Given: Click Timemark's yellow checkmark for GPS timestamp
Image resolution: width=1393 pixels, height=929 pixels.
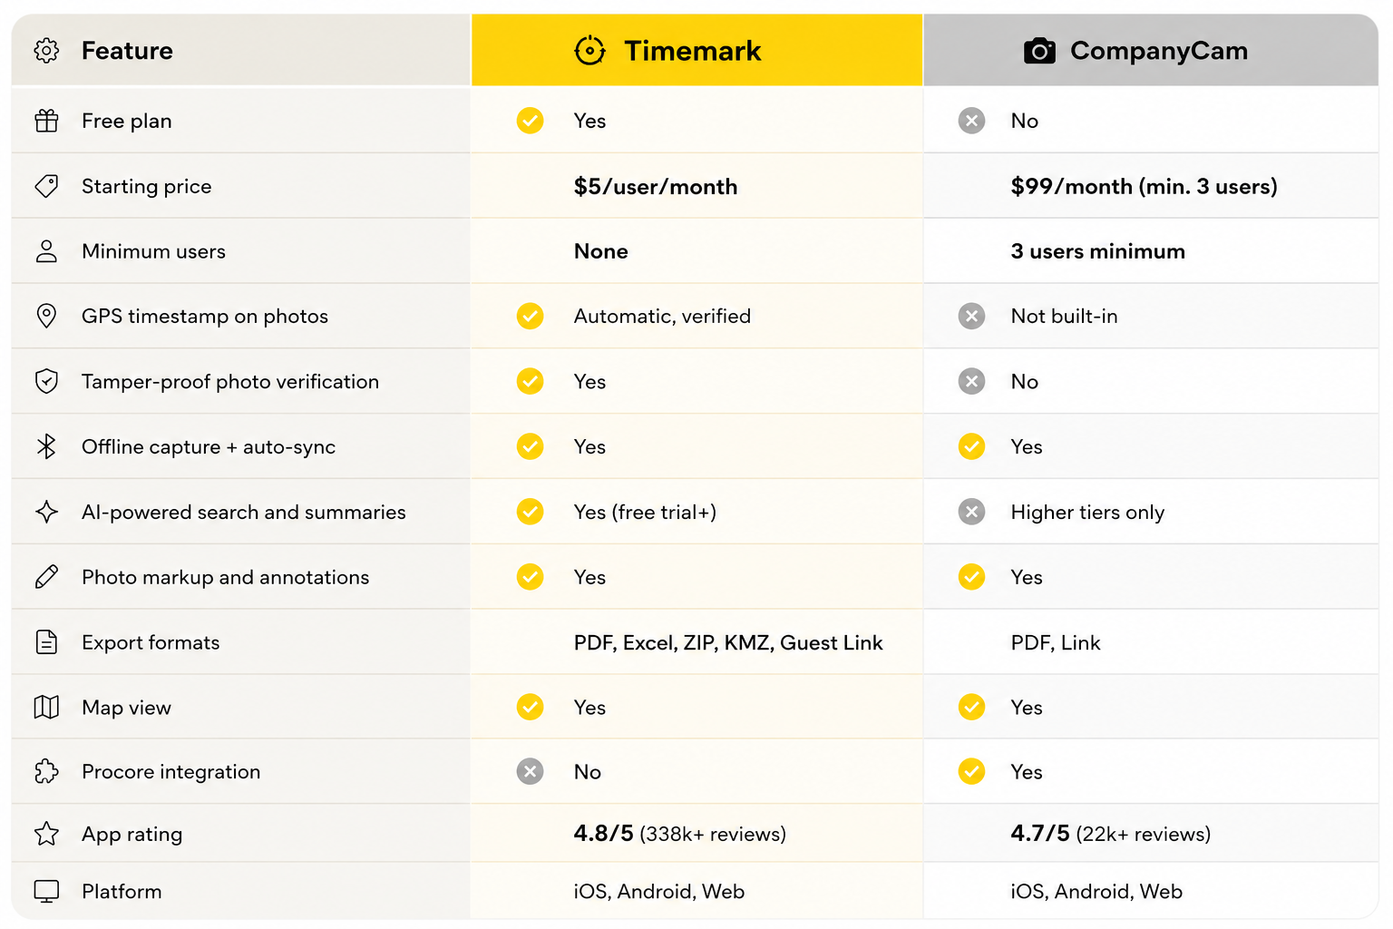Looking at the screenshot, I should (x=530, y=316).
